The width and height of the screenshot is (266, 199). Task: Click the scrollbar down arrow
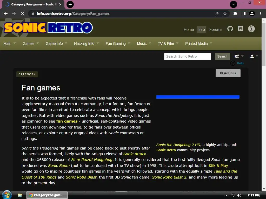pos(264,189)
